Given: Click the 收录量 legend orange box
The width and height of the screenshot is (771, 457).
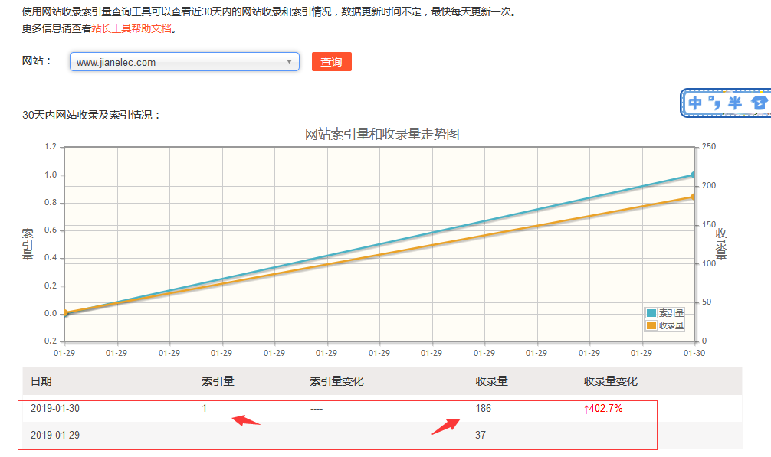Looking at the screenshot, I should click(651, 325).
